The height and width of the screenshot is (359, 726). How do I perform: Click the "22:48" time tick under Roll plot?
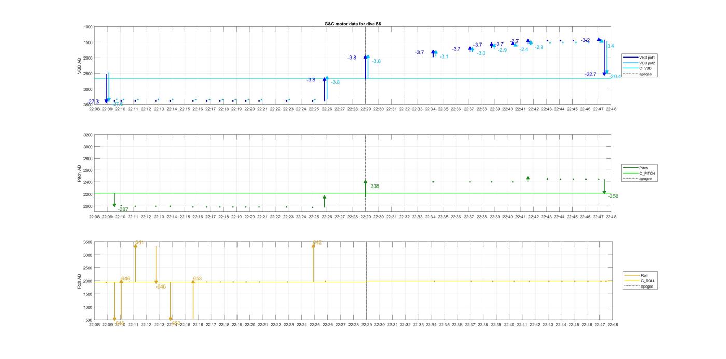click(x=612, y=325)
